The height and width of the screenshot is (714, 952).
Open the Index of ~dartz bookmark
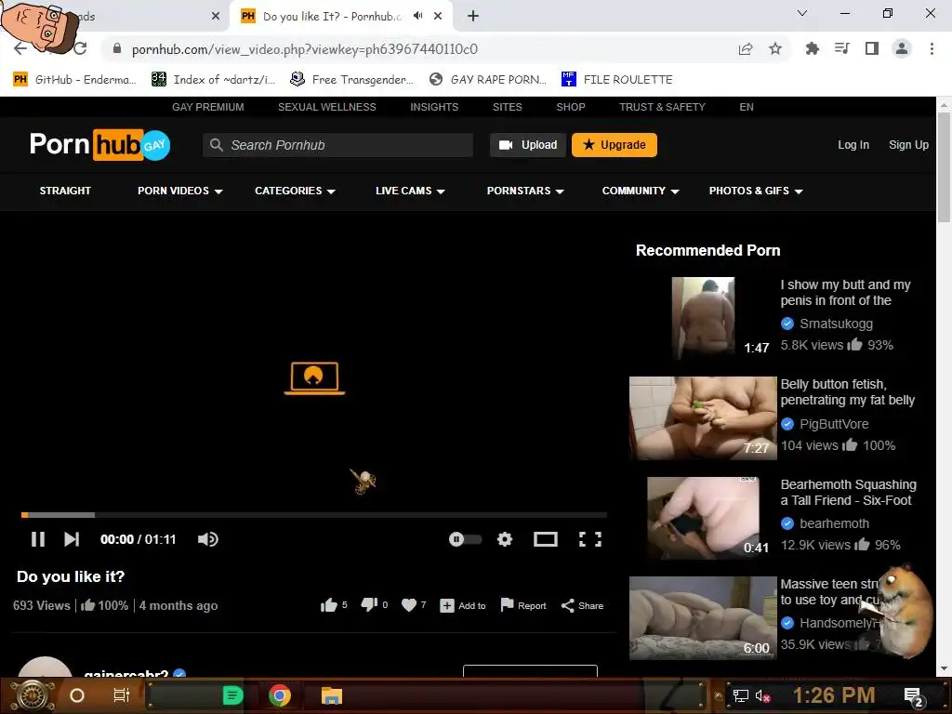pos(214,80)
